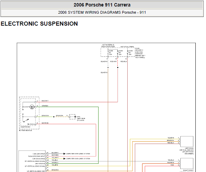This screenshot has height=172, width=206.
Task: Click the "PASM UP/DOWN INPUT" pin label
Action: 37,156
